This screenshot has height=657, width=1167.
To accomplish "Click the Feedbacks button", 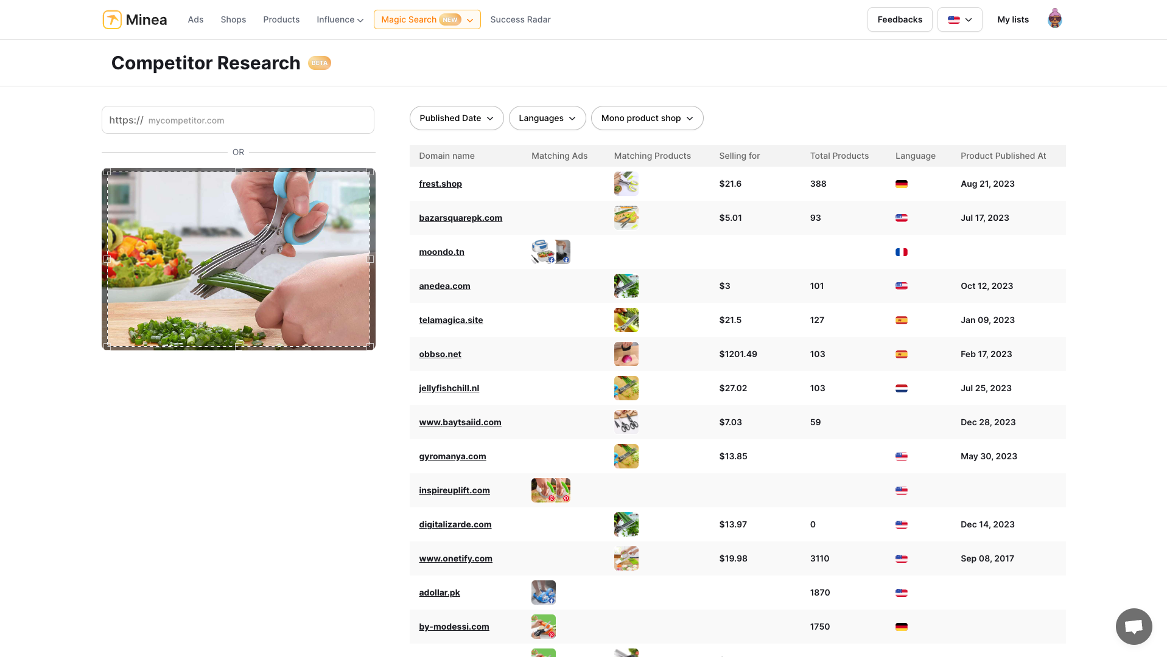I will point(899,19).
